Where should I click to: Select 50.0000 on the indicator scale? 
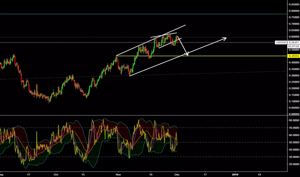294,142
